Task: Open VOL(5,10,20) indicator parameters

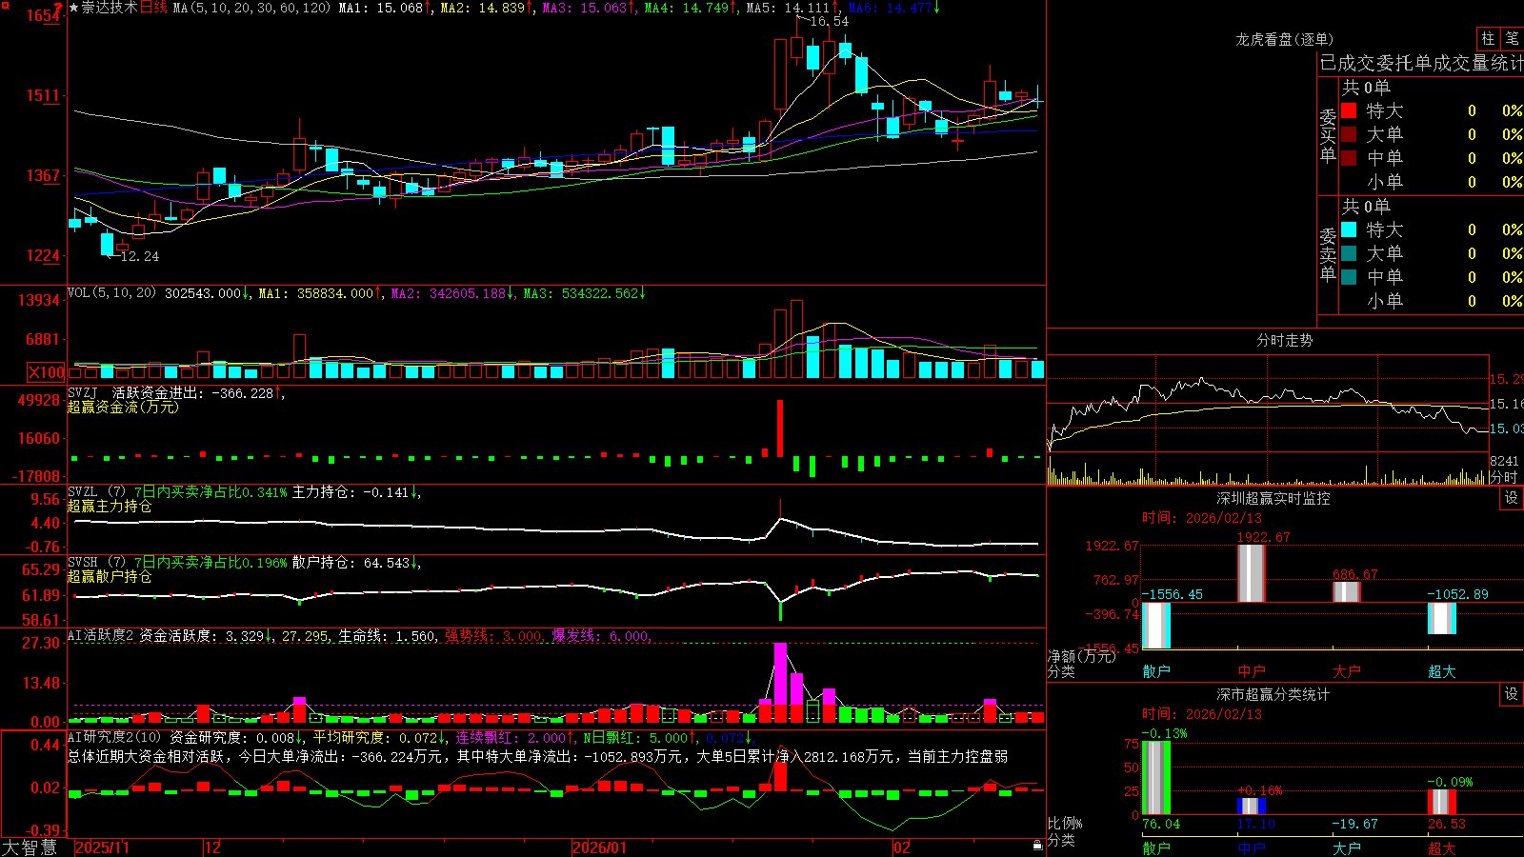Action: 111,293
